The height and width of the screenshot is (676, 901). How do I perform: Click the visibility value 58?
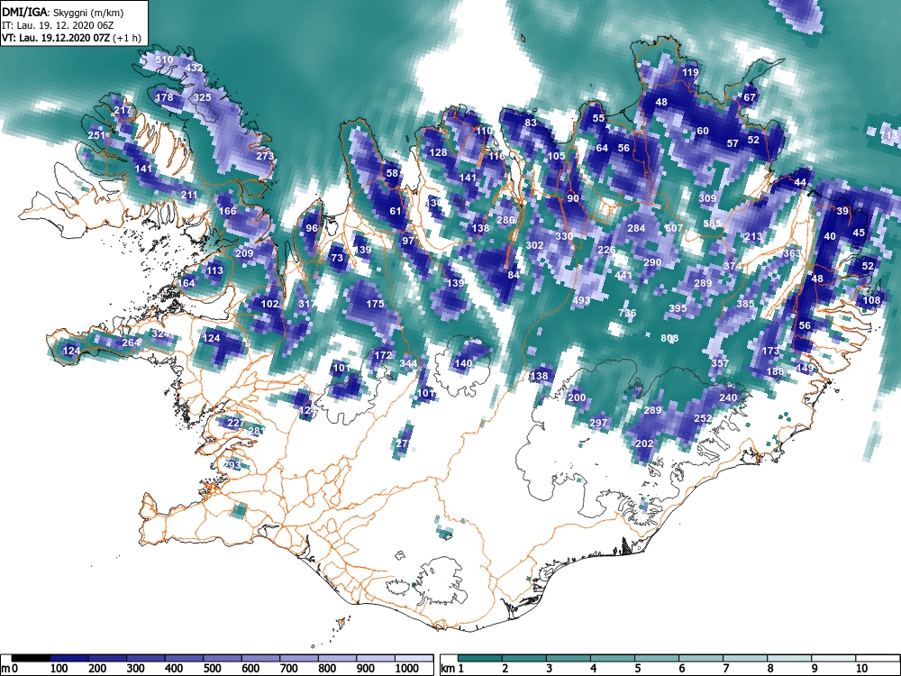(x=392, y=172)
